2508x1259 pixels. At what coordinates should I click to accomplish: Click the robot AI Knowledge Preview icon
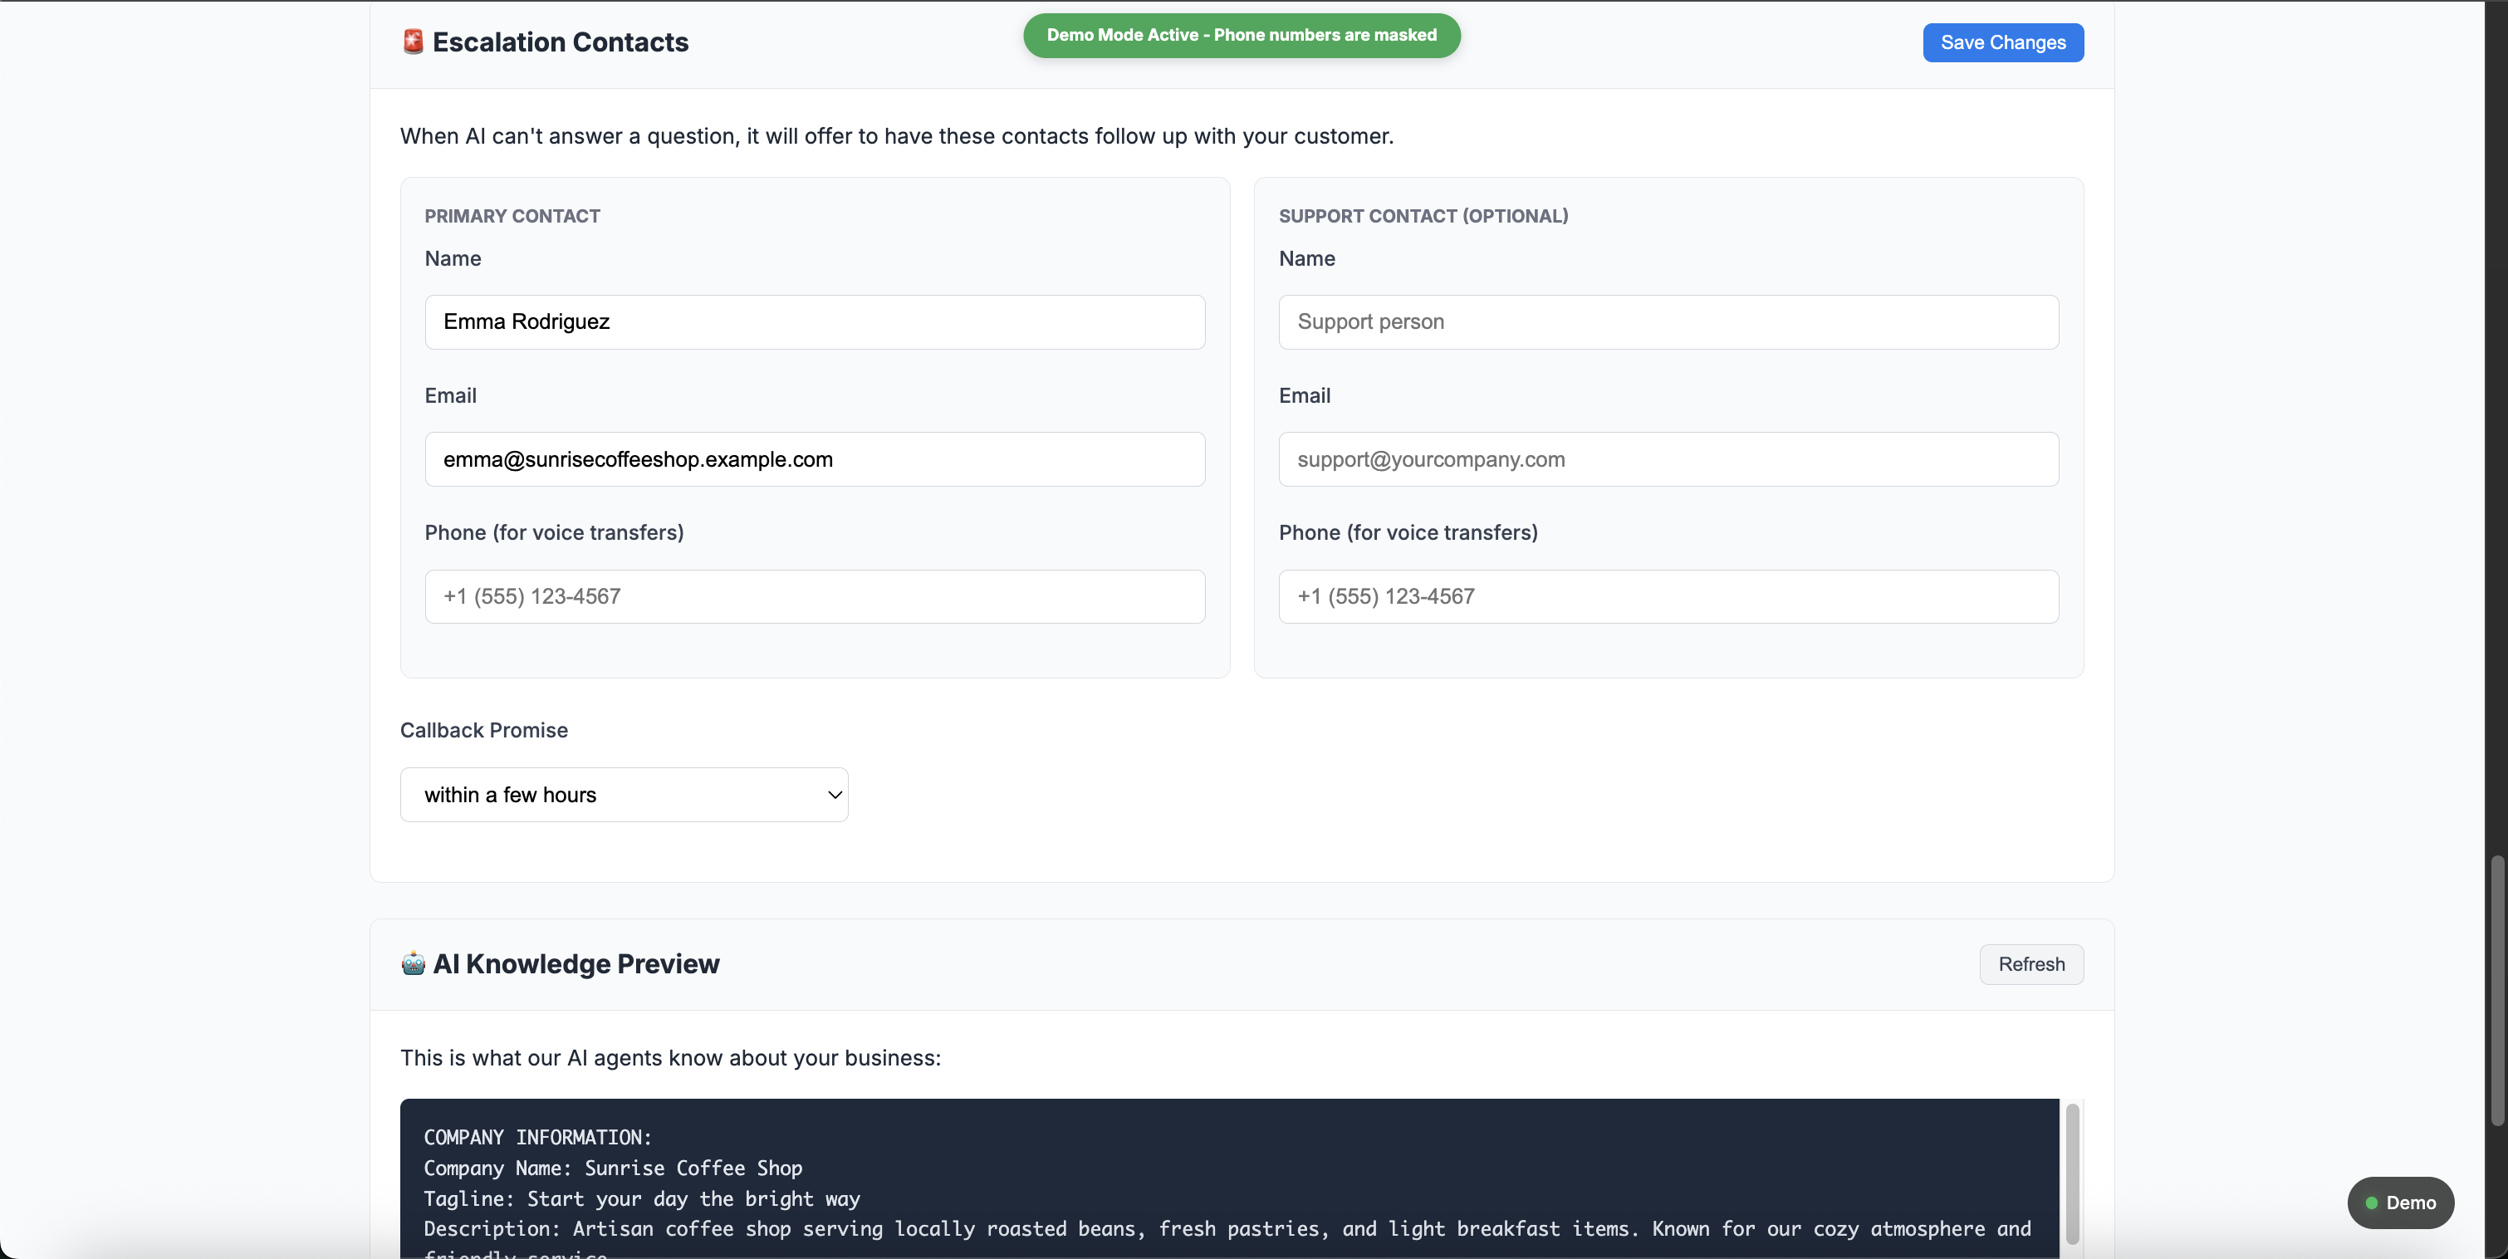tap(413, 963)
